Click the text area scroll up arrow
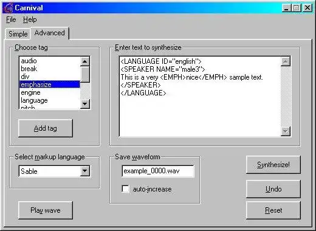Image resolution: width=316 pixels, height=231 pixels. [x=286, y=61]
